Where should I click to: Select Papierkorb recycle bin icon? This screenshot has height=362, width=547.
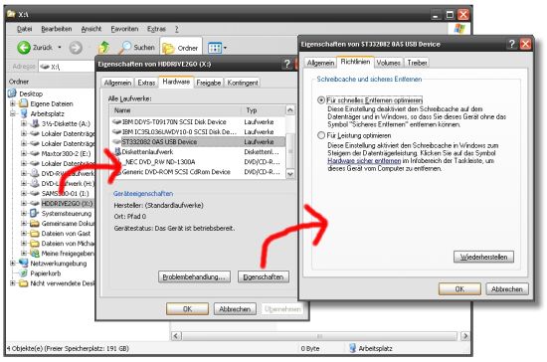click(24, 273)
